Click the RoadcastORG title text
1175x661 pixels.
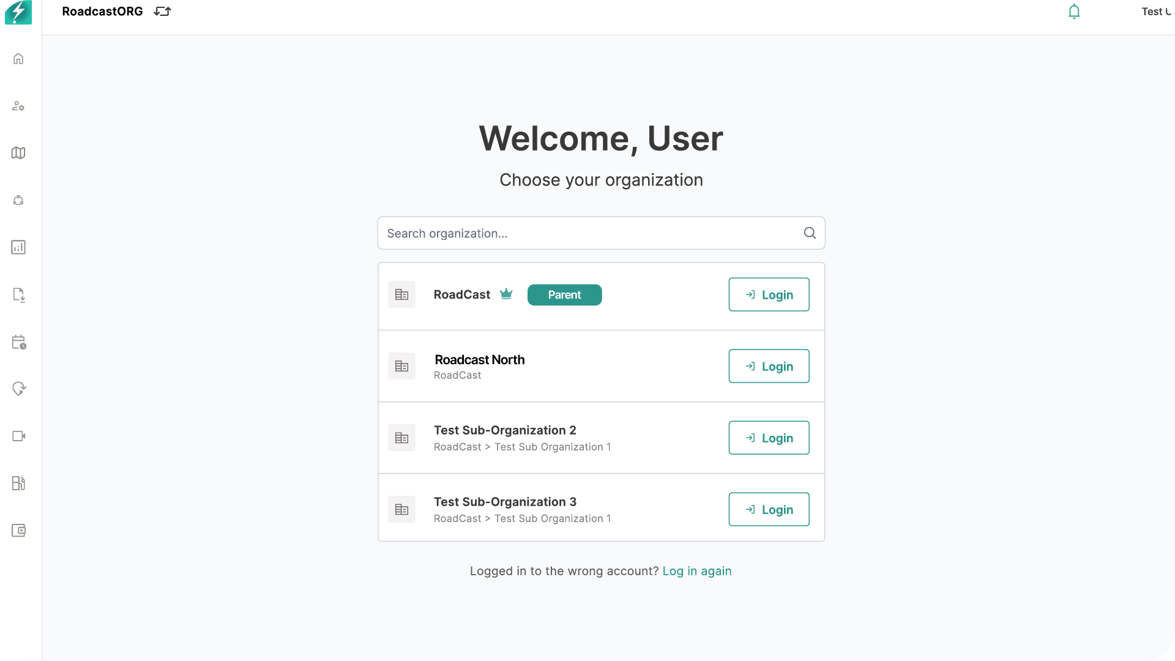(102, 12)
